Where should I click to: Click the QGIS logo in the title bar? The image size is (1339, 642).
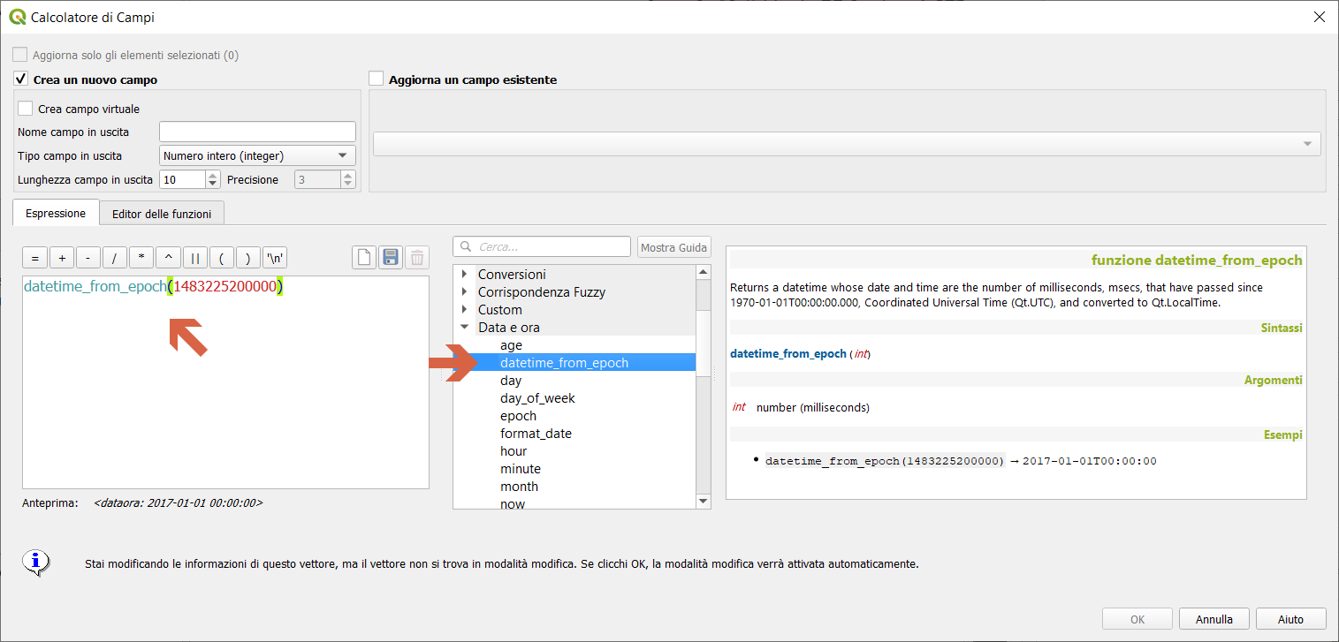pos(17,17)
